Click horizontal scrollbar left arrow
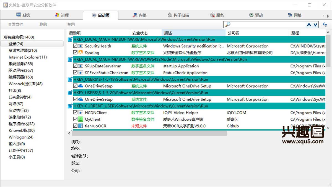The height and width of the screenshot is (187, 332). (69, 133)
